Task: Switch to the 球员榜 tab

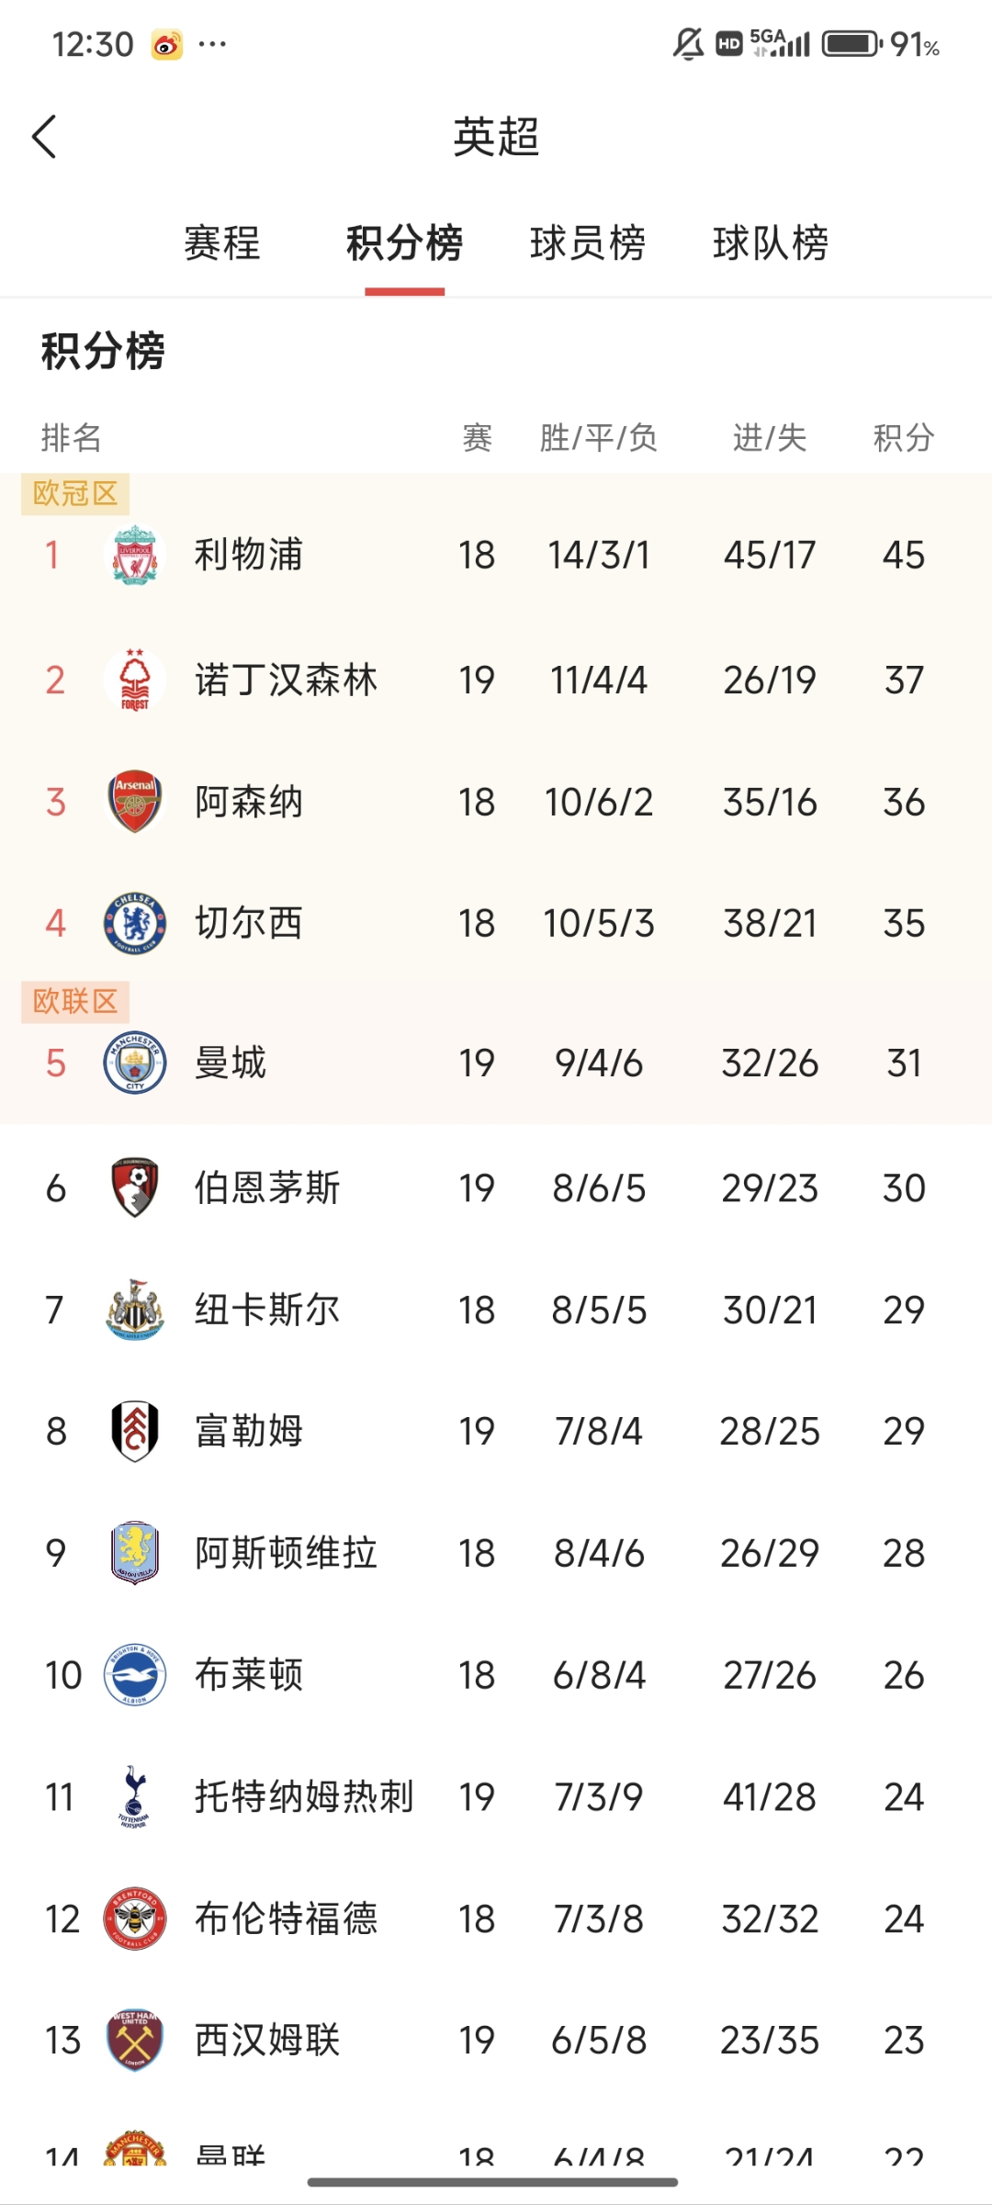Action: click(x=589, y=243)
